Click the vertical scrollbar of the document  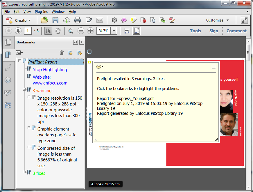pos(248,117)
